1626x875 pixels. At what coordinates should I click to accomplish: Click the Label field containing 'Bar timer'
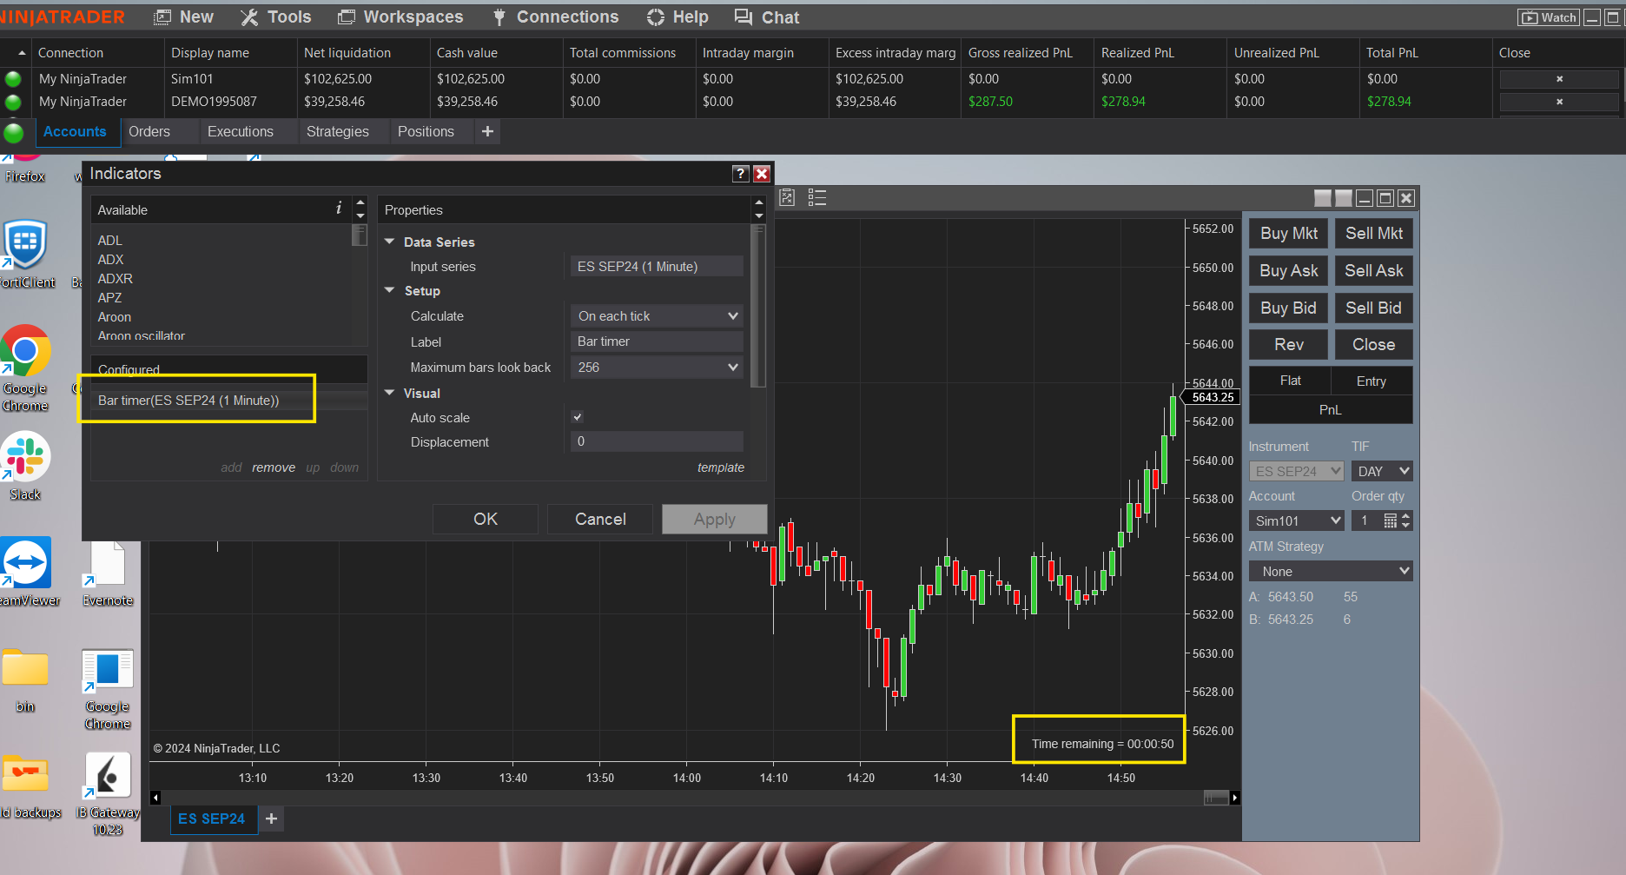tap(657, 341)
